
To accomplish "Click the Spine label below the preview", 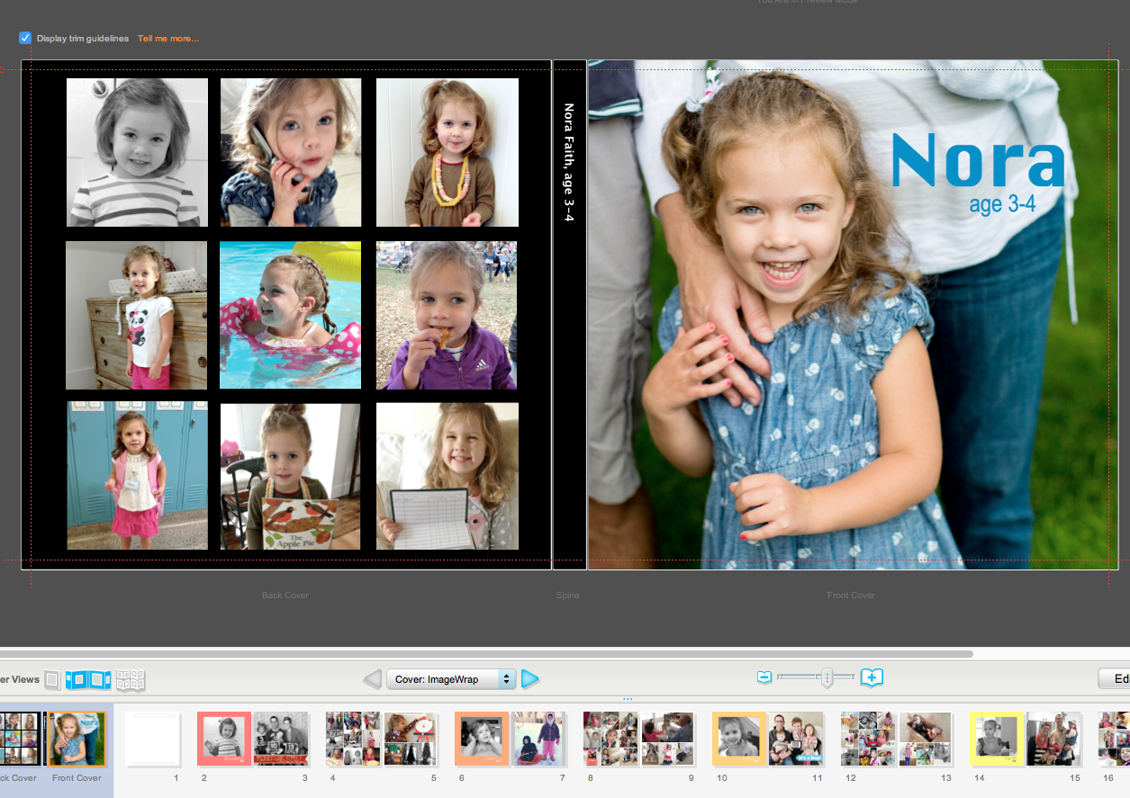I will [568, 596].
